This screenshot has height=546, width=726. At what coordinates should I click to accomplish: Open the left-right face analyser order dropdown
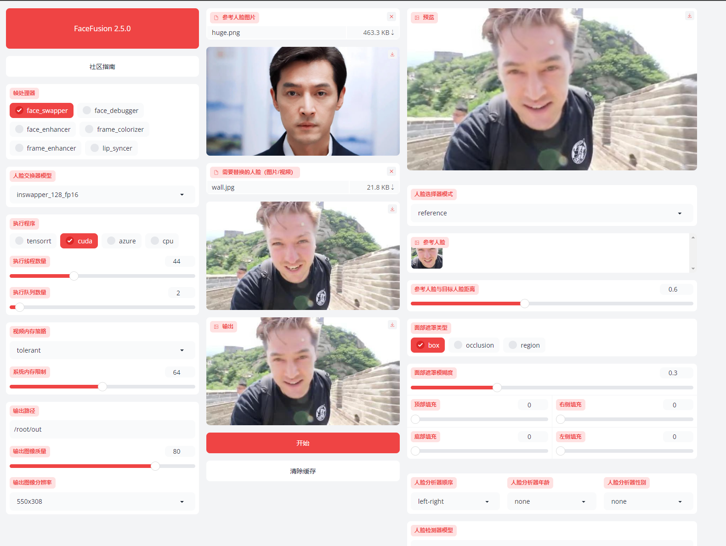[x=455, y=501]
